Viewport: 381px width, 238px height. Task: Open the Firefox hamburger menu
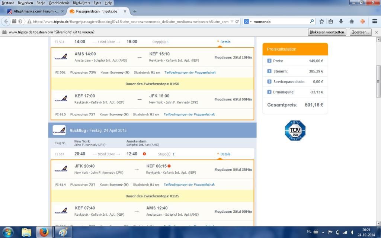point(375,21)
